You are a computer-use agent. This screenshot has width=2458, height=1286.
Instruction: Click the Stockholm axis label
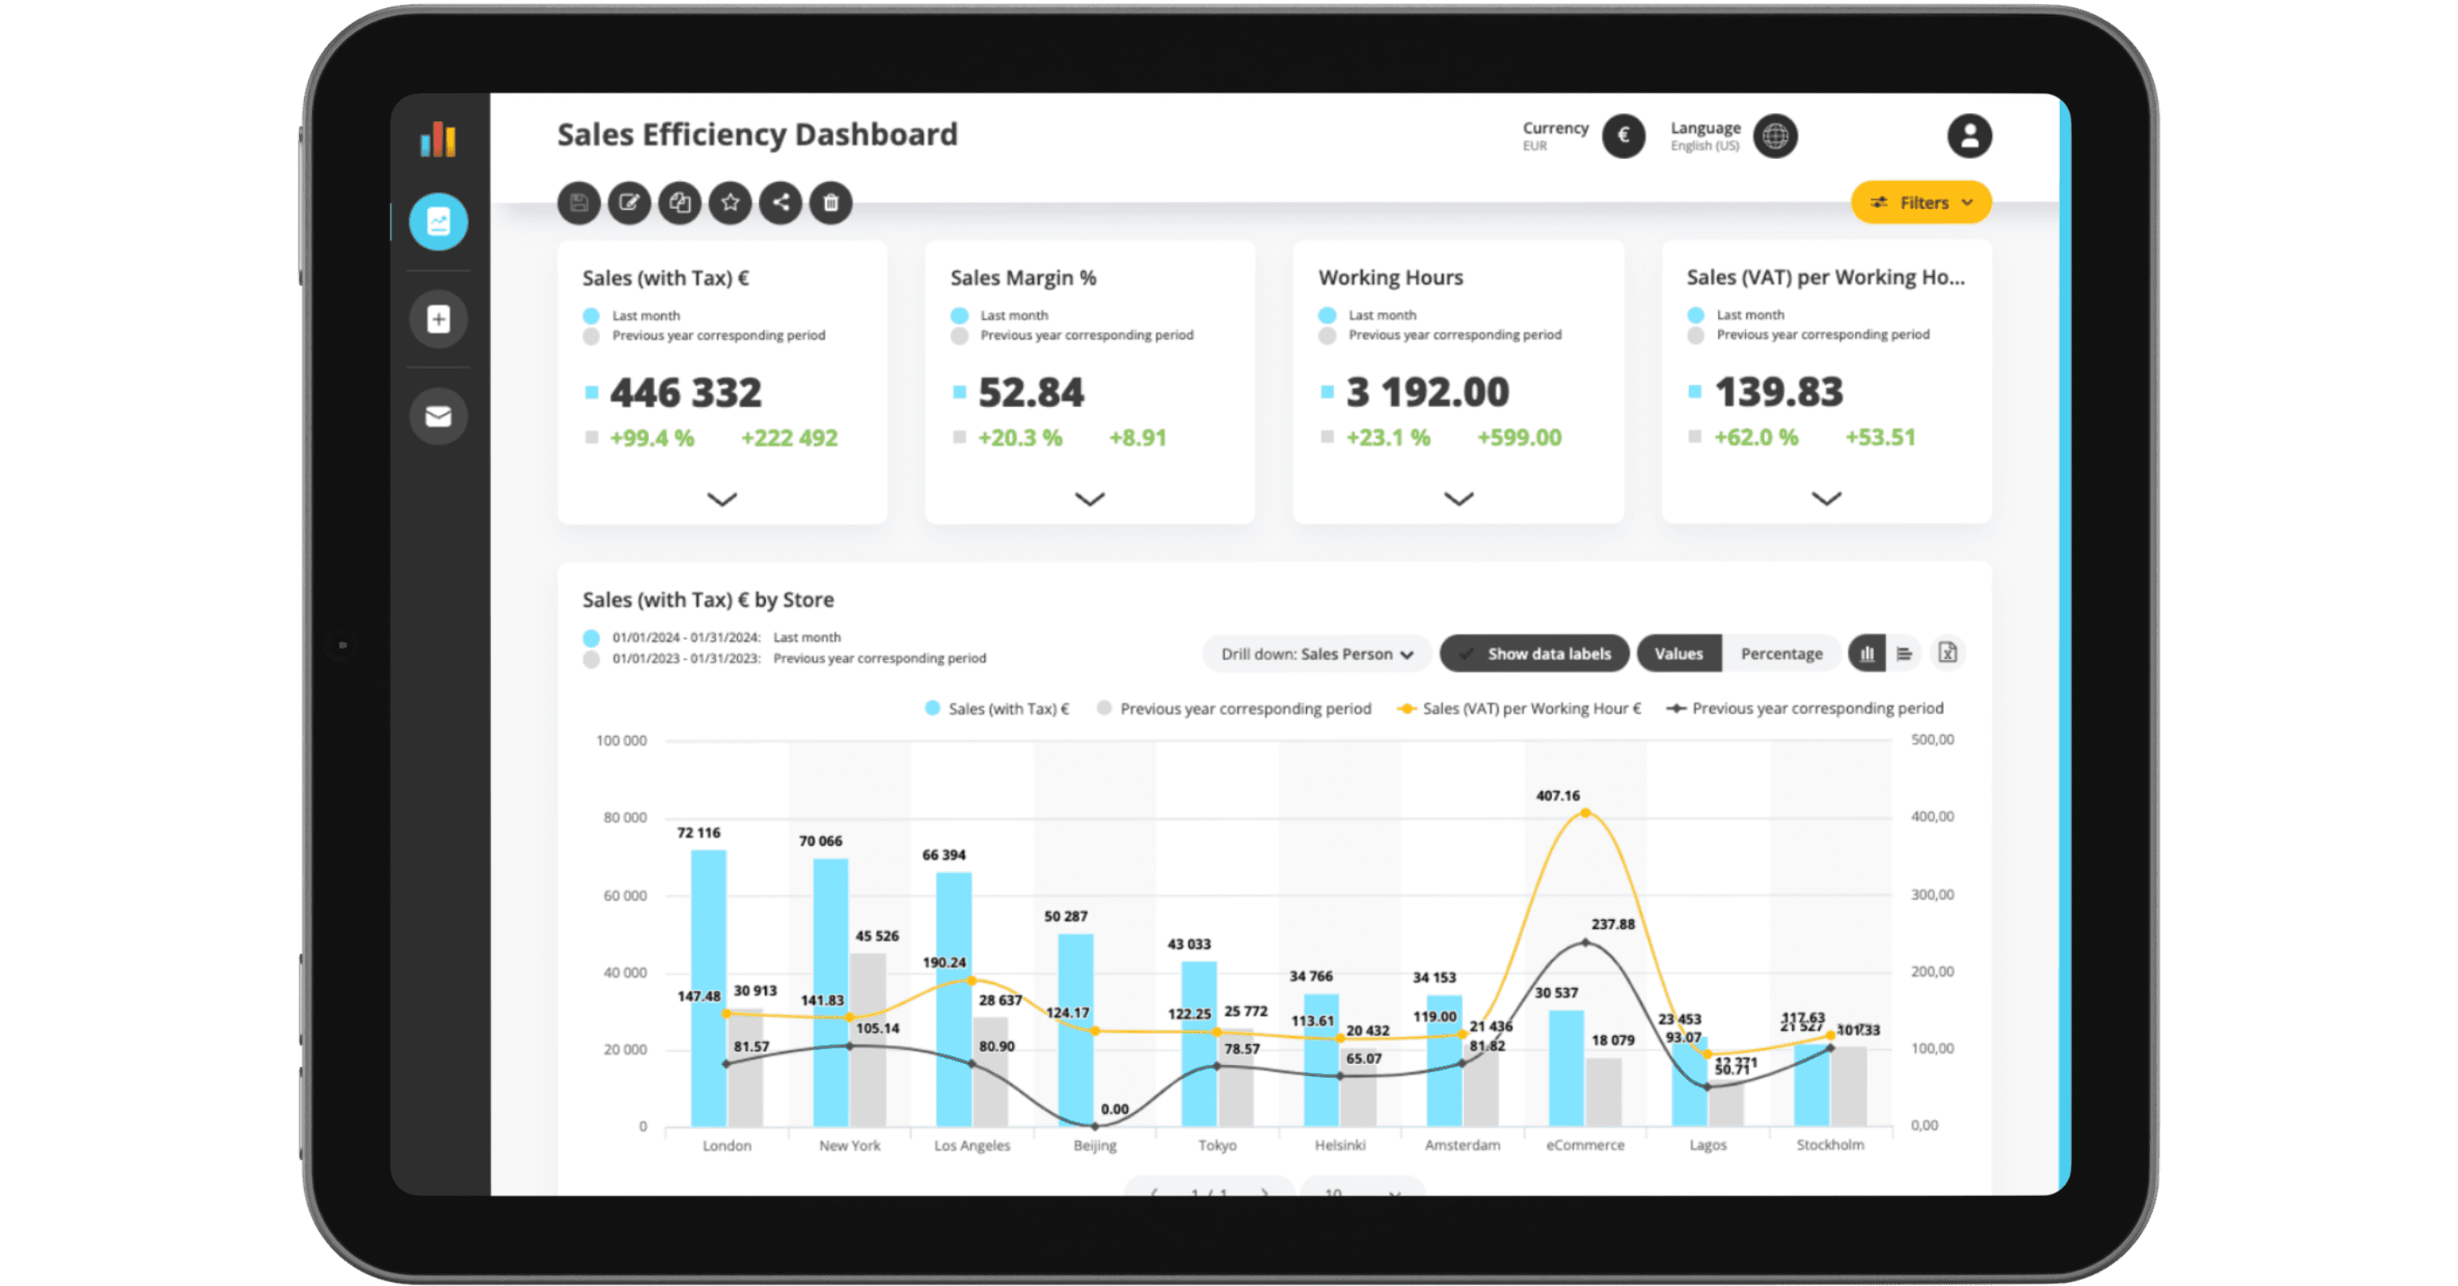coord(1830,1145)
